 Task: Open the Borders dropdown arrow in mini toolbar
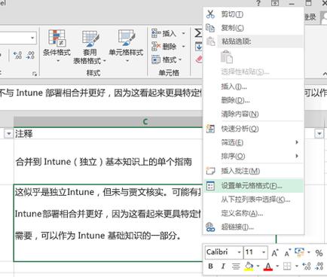[x=297, y=266]
